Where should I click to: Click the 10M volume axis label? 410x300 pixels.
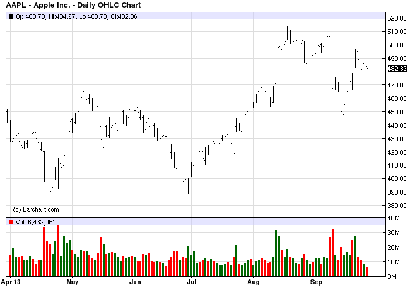point(394,262)
